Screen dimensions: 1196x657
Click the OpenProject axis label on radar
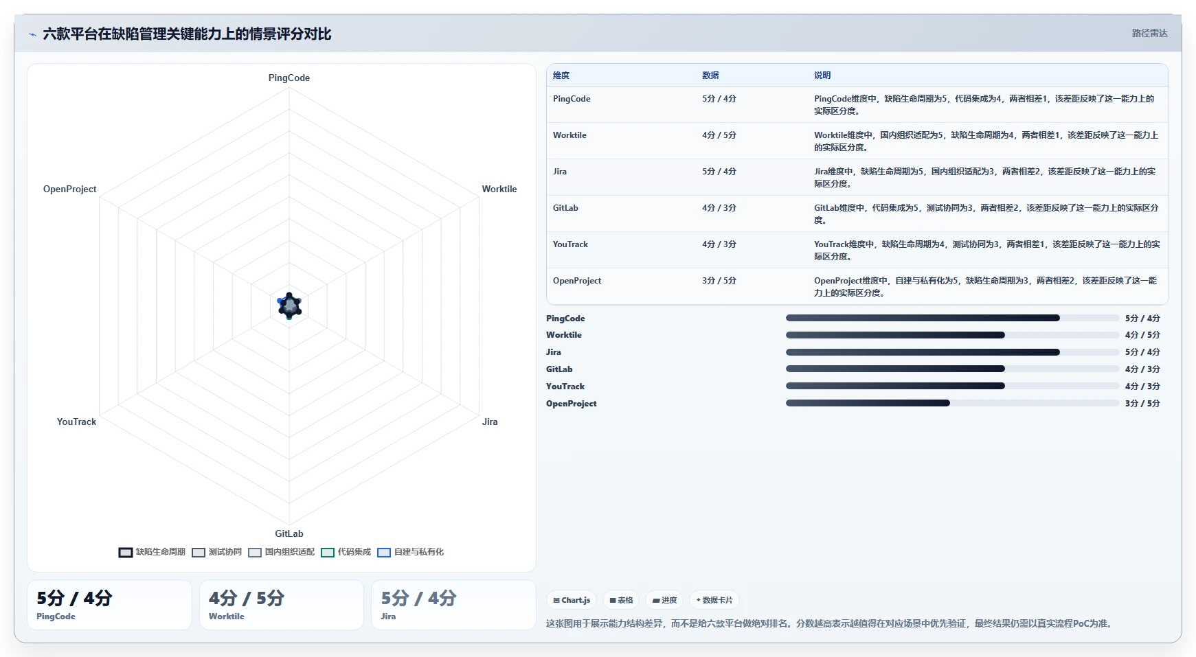click(69, 189)
